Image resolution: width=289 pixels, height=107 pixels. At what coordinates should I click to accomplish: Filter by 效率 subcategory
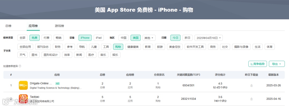pos(67,55)
